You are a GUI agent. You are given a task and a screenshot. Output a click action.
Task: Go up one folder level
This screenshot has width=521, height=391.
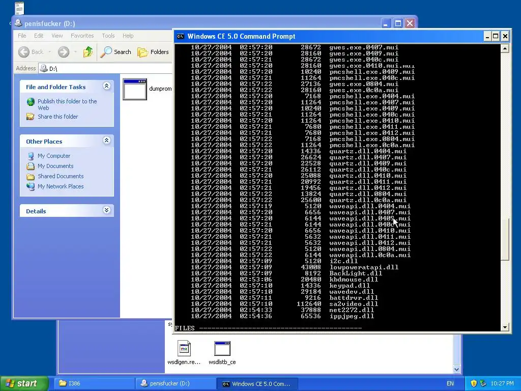pyautogui.click(x=88, y=52)
